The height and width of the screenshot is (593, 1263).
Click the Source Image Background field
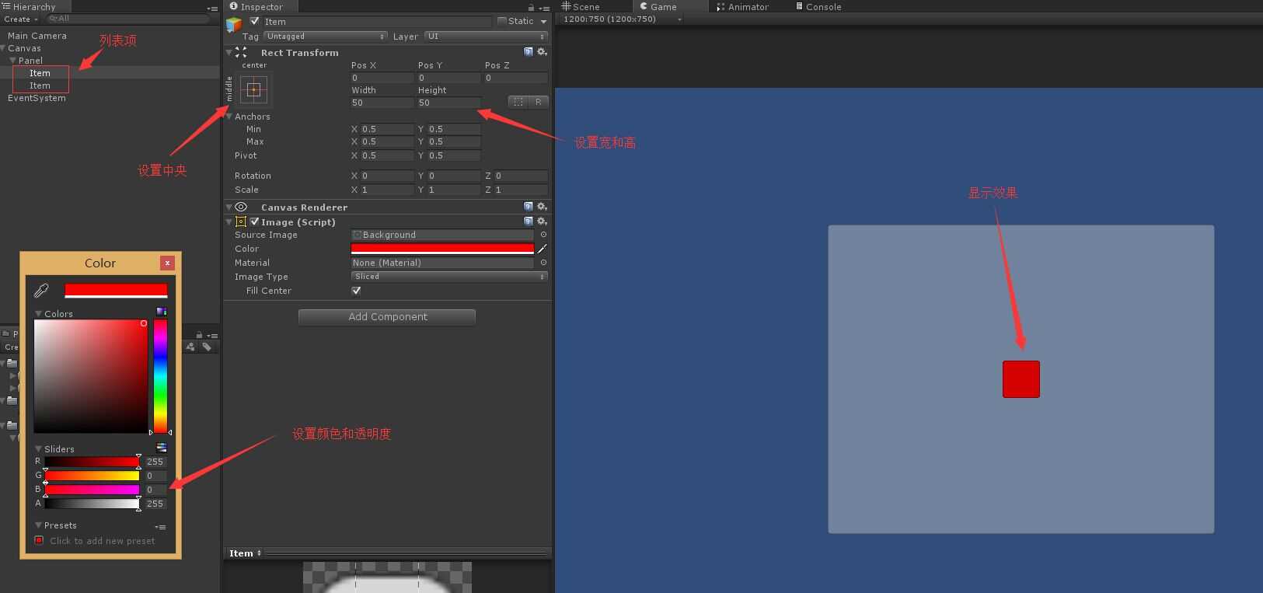[x=442, y=235]
